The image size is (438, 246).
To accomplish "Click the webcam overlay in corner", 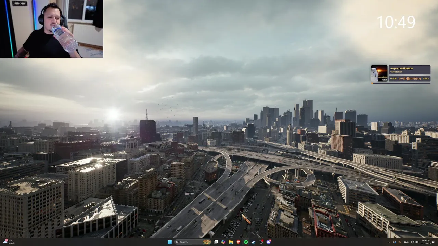I will [x=51, y=29].
